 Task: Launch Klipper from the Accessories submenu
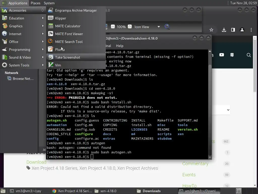[76, 18]
